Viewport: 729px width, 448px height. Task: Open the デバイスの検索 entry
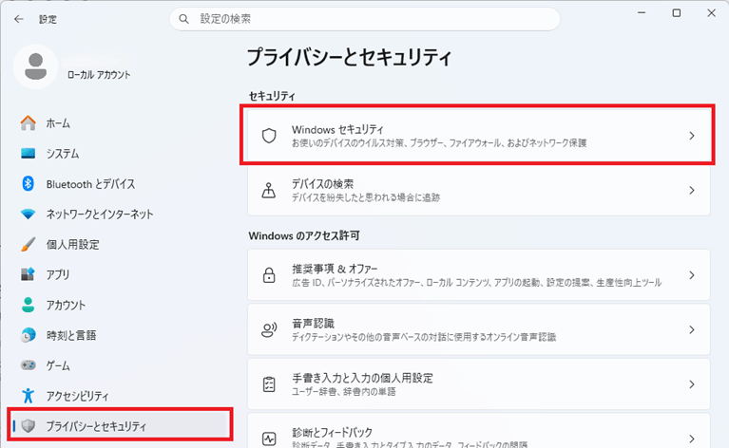pos(478,191)
